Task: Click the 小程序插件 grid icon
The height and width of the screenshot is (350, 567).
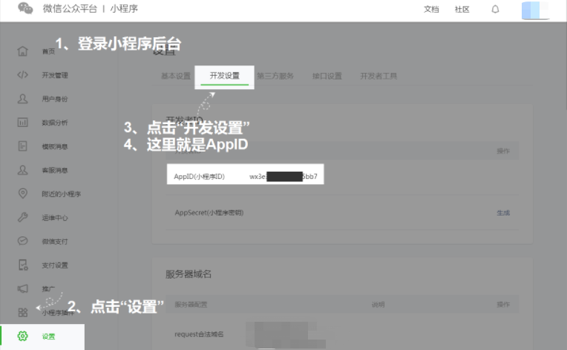Action: tap(22, 312)
